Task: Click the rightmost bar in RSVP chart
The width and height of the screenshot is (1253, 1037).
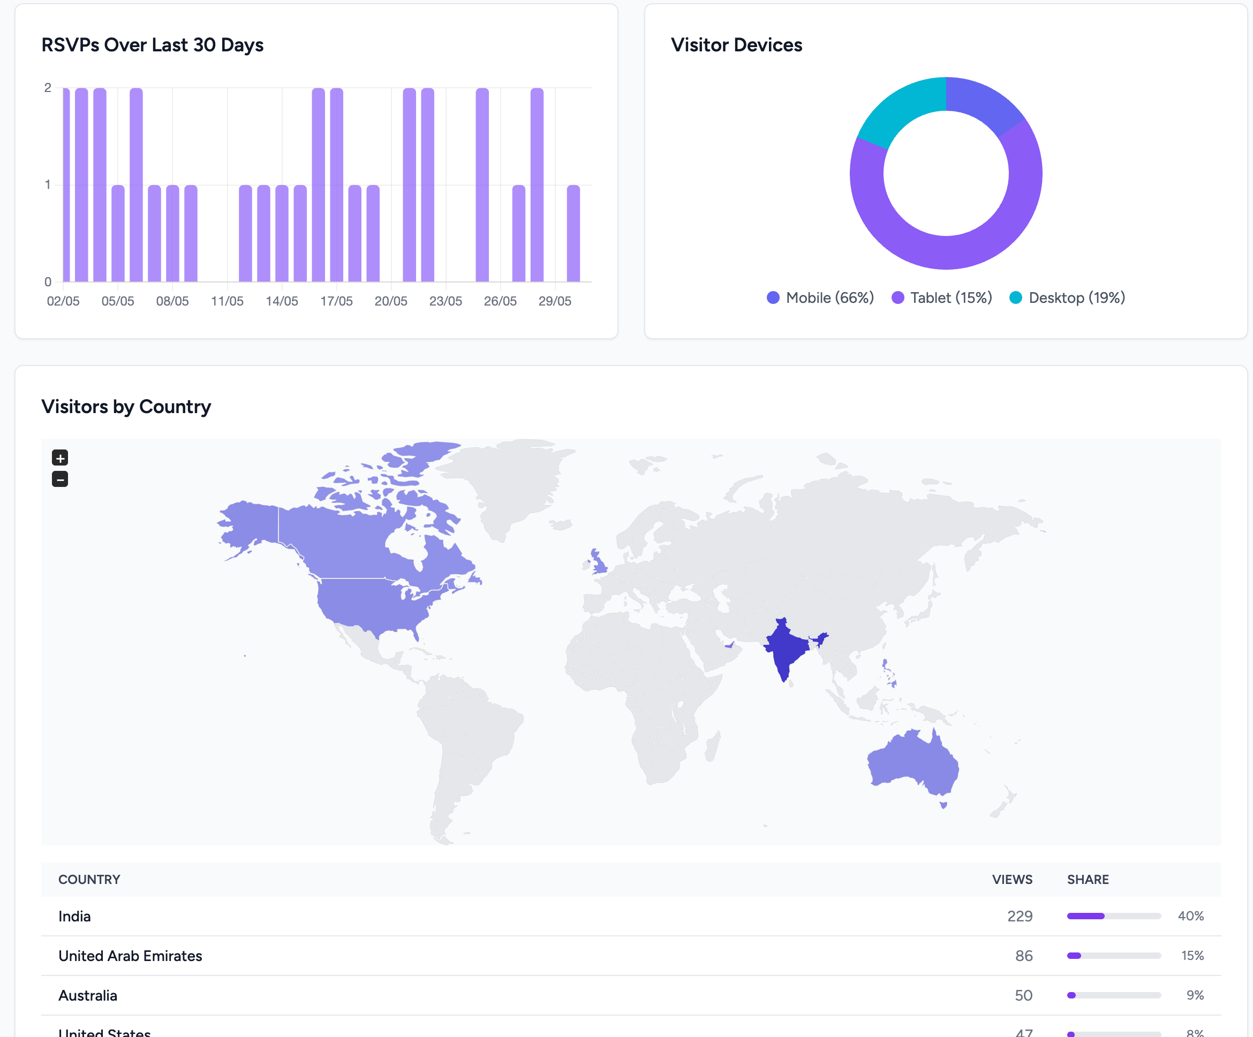Action: [573, 233]
